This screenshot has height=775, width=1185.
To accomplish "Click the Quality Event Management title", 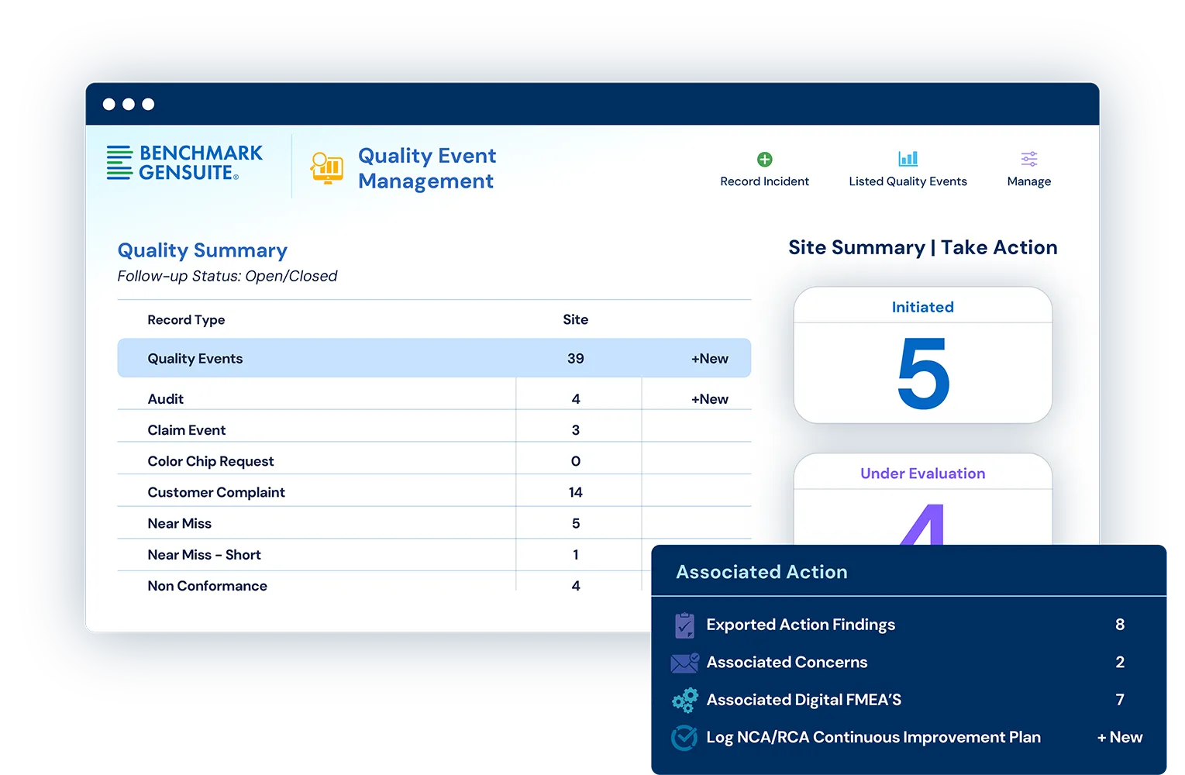I will coord(426,168).
